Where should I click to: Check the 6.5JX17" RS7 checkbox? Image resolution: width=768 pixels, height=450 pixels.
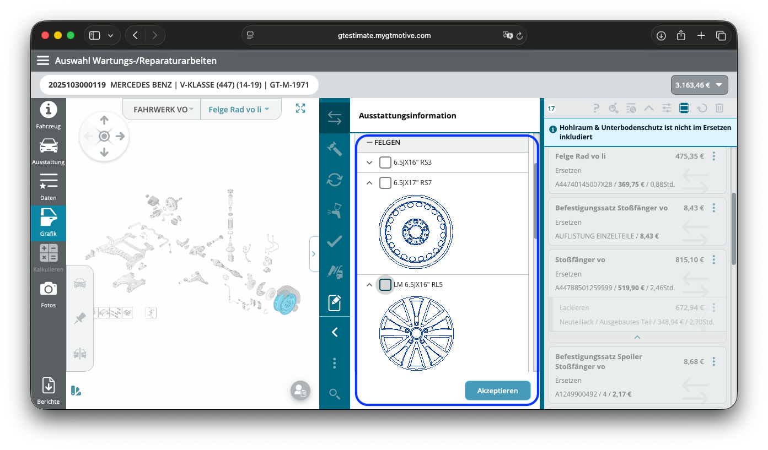click(x=385, y=183)
